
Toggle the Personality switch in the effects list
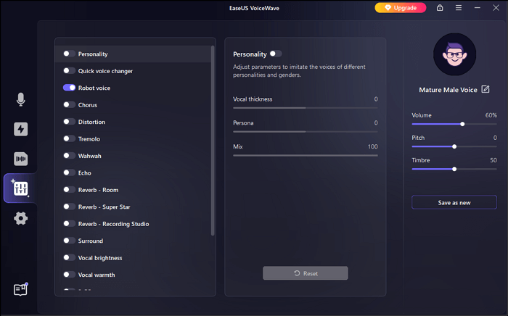pyautogui.click(x=69, y=54)
